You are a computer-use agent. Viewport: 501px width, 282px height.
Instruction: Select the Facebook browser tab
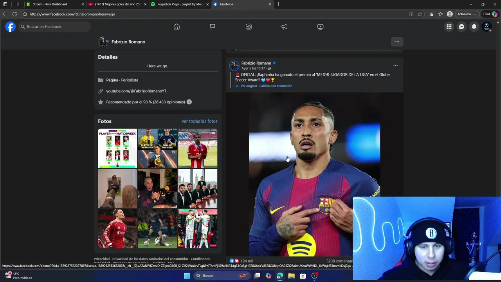[x=242, y=4]
